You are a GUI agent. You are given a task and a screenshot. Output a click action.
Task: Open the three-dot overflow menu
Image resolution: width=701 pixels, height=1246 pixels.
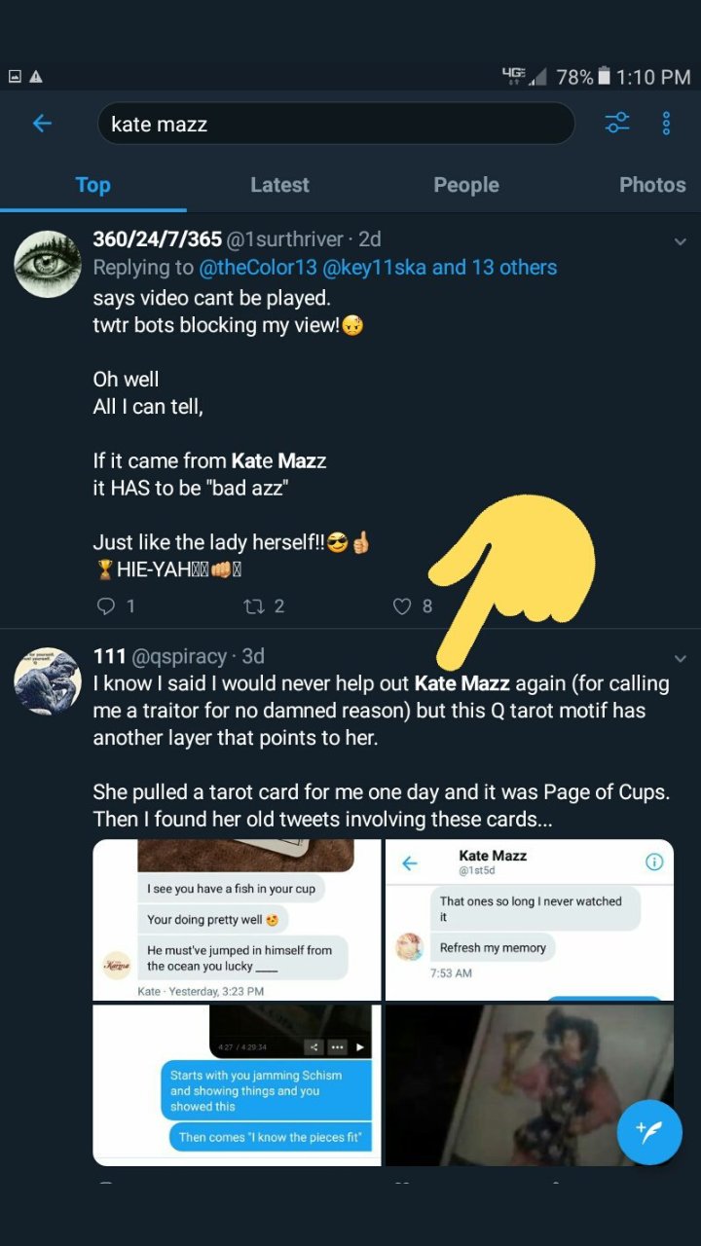click(667, 124)
